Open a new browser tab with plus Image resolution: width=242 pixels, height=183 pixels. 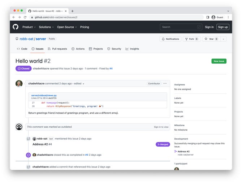click(x=72, y=11)
